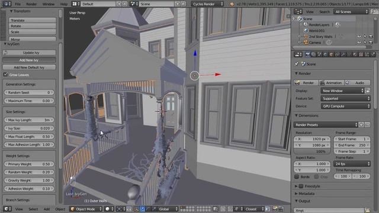Open the 3D view Add menu

pyautogui.click(x=47, y=209)
